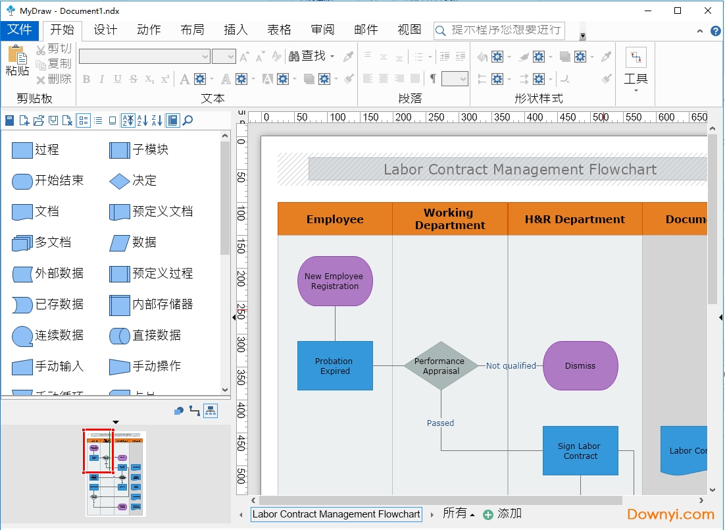The width and height of the screenshot is (725, 530).
Task: Toggle the organization chart layout icon button
Action: (x=210, y=411)
